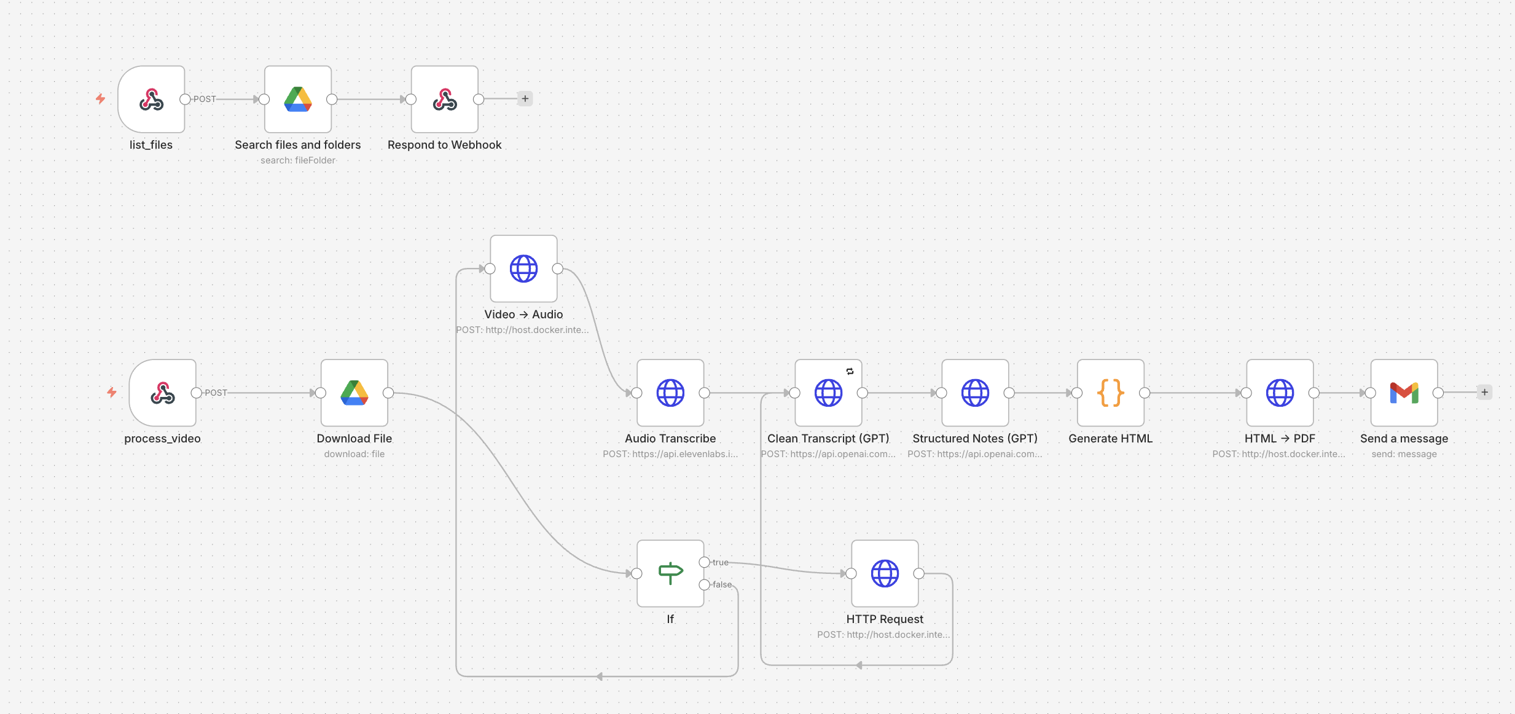
Task: Select the Structured Notes (GPT) node
Action: pyautogui.click(x=975, y=393)
